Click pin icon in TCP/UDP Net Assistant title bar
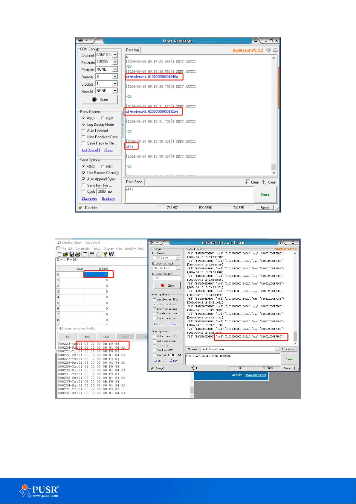Image resolution: width=356 pixels, height=504 pixels. pos(281,242)
